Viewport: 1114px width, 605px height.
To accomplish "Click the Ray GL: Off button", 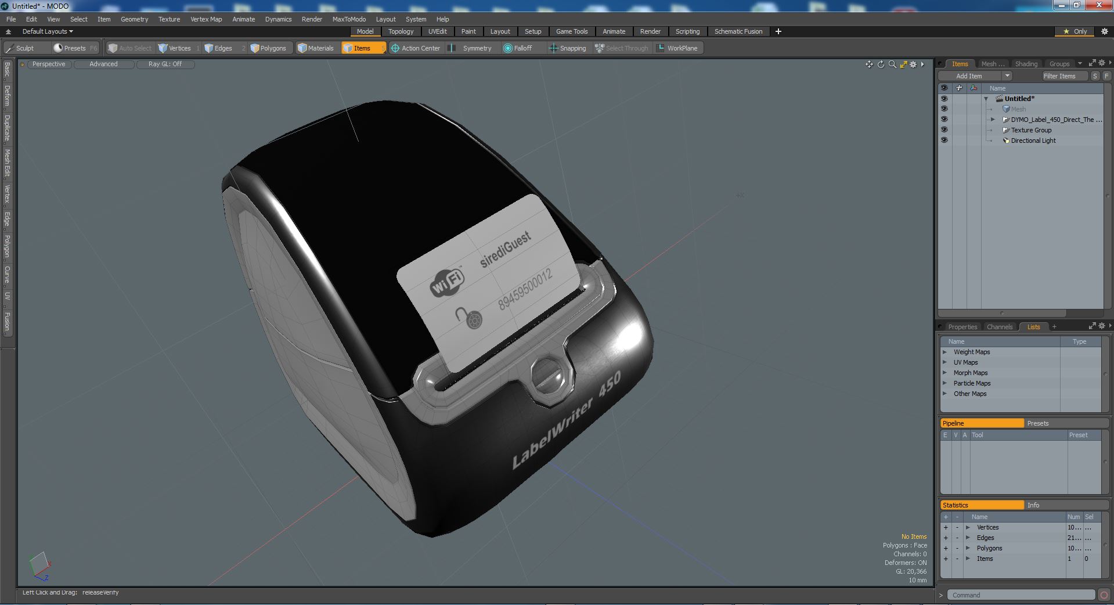I will [x=165, y=64].
